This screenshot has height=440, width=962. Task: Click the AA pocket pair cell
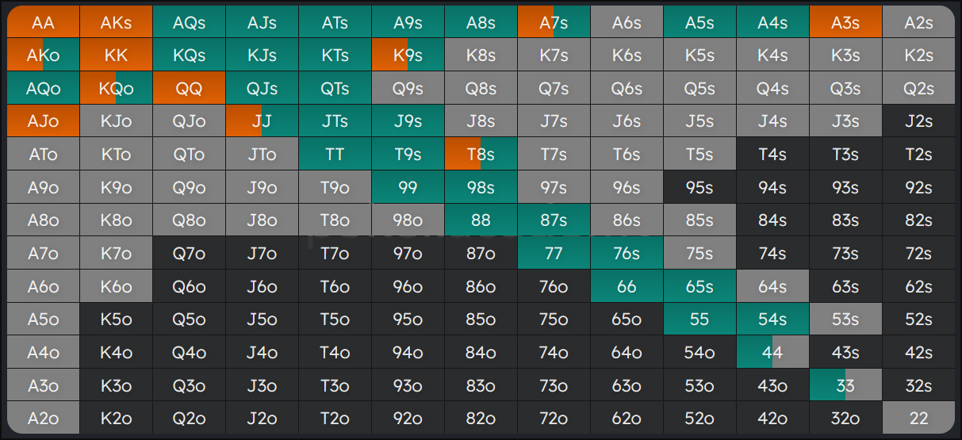click(x=44, y=23)
